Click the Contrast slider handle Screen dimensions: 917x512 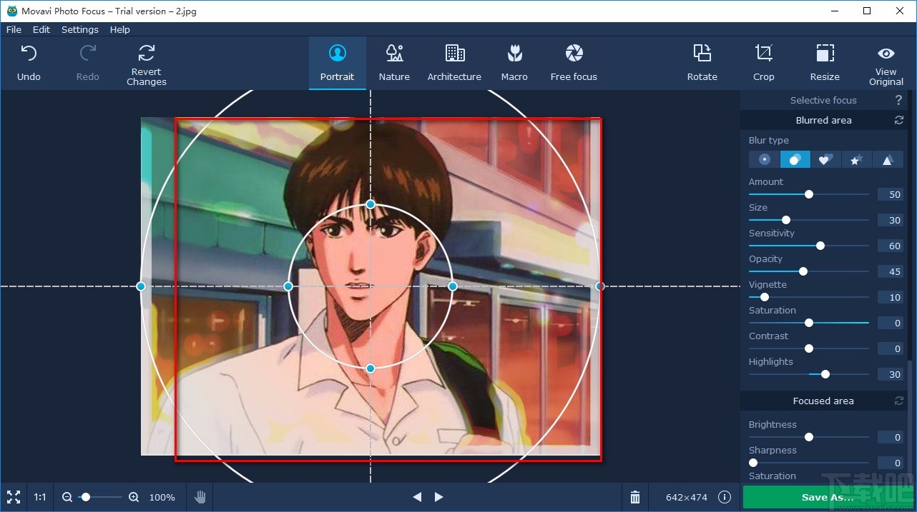(809, 348)
